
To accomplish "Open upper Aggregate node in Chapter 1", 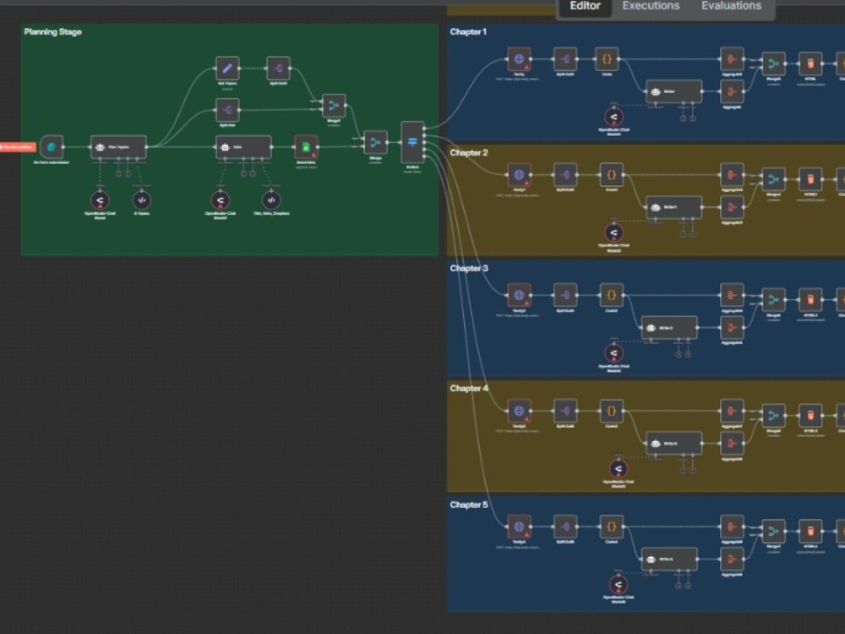I will pyautogui.click(x=732, y=59).
